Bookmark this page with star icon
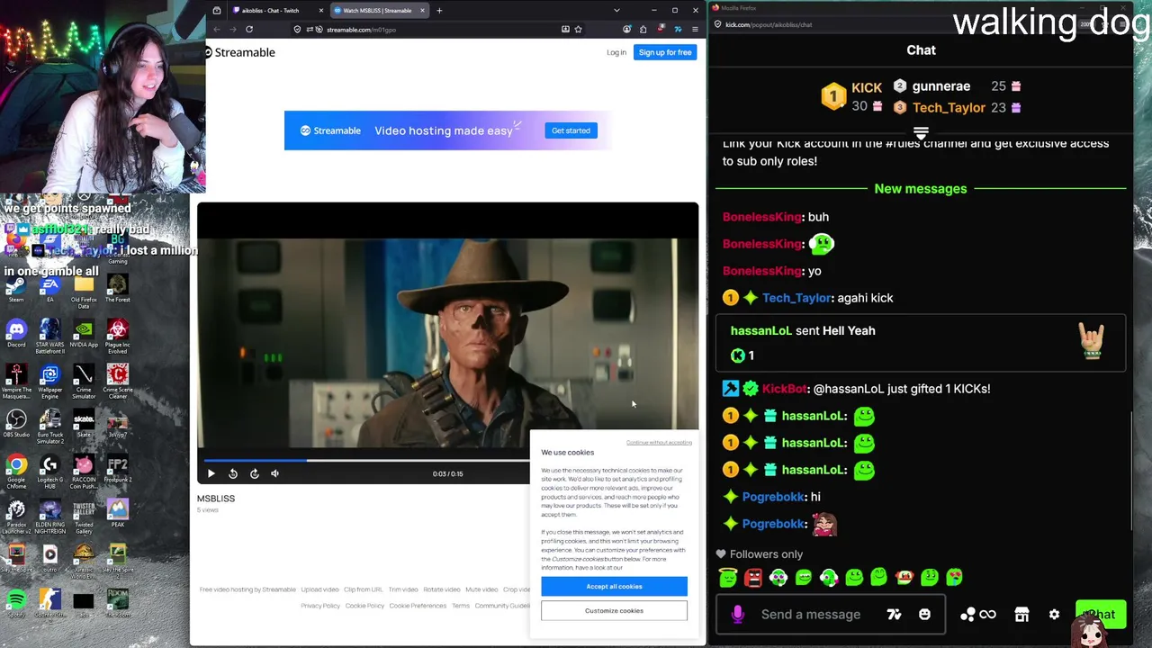The image size is (1152, 648). click(578, 30)
